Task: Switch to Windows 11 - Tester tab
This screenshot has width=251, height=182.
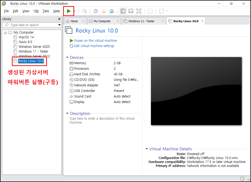Action: (x=141, y=21)
